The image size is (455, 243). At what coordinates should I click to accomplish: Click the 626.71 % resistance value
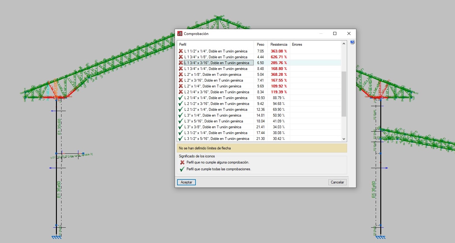279,57
